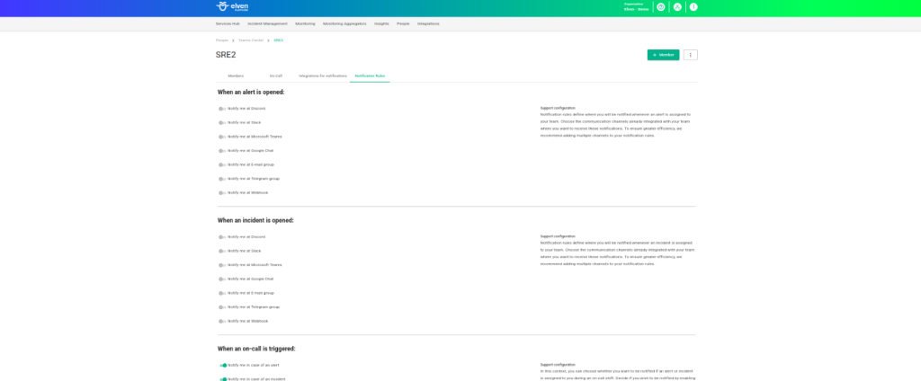
Task: Click the rightmost info icon in header
Action: (693, 7)
